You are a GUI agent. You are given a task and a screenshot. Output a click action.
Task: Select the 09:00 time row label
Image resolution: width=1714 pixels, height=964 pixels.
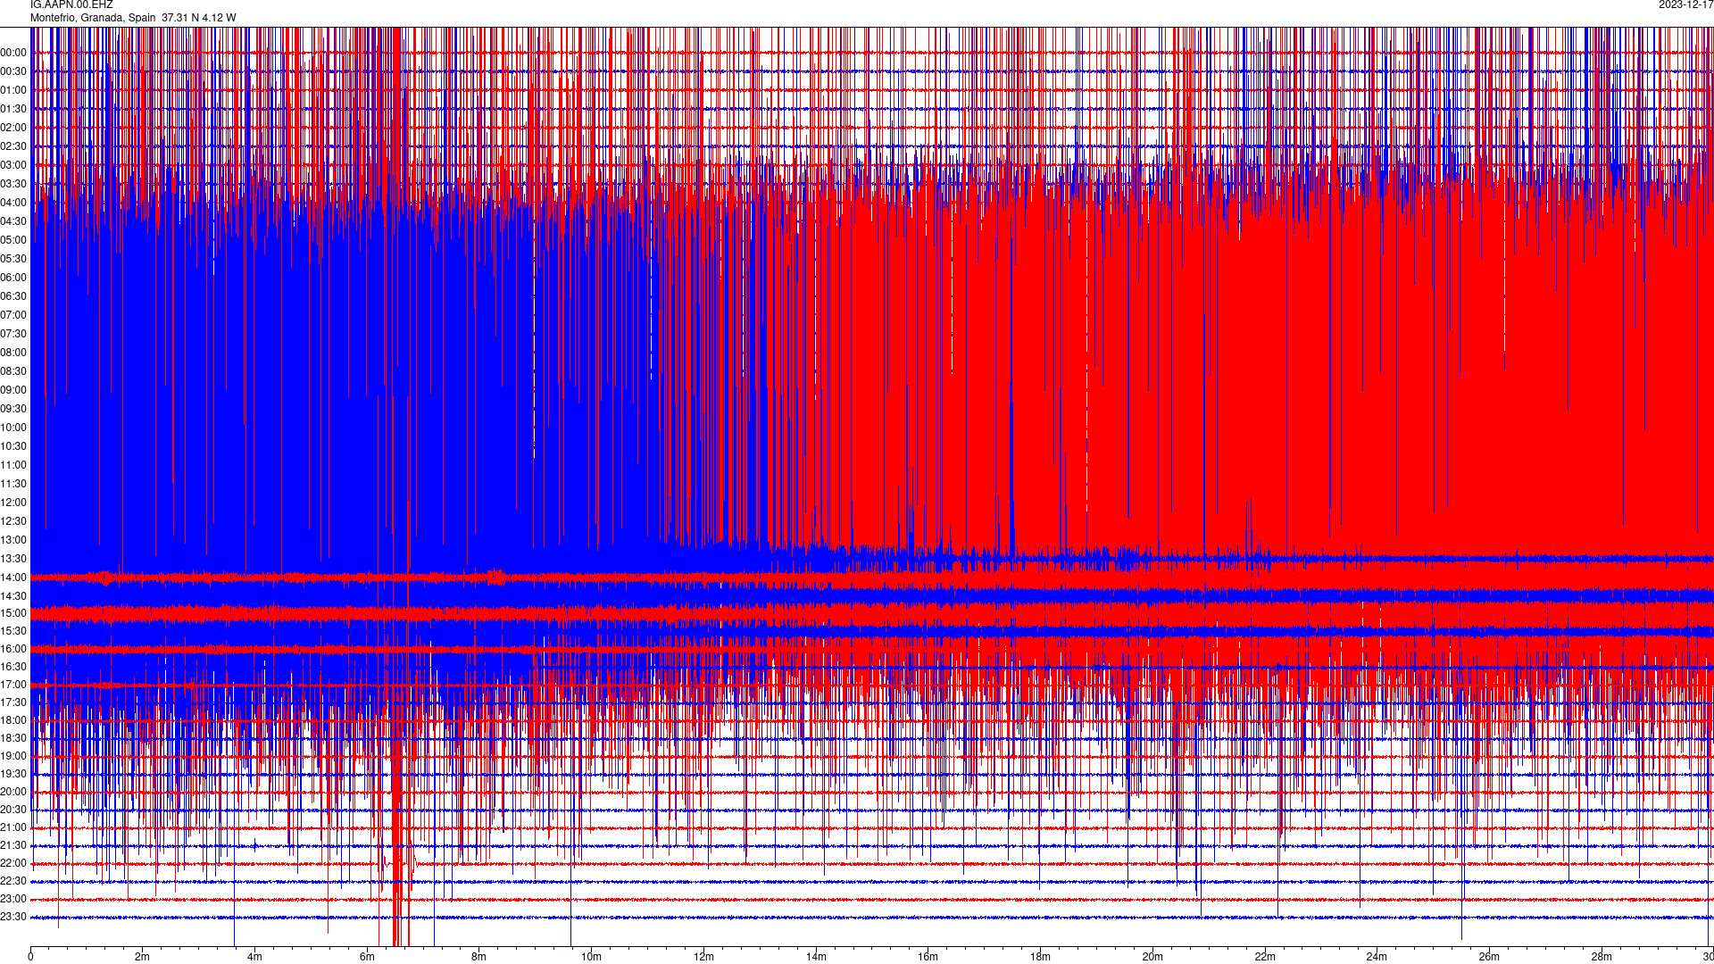pos(13,390)
